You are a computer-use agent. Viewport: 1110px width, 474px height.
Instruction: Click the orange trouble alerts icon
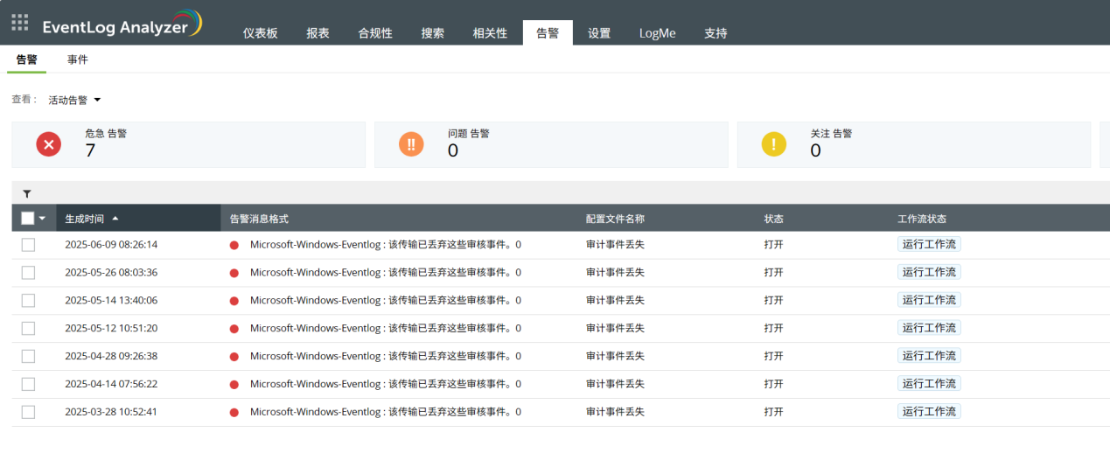click(x=411, y=144)
